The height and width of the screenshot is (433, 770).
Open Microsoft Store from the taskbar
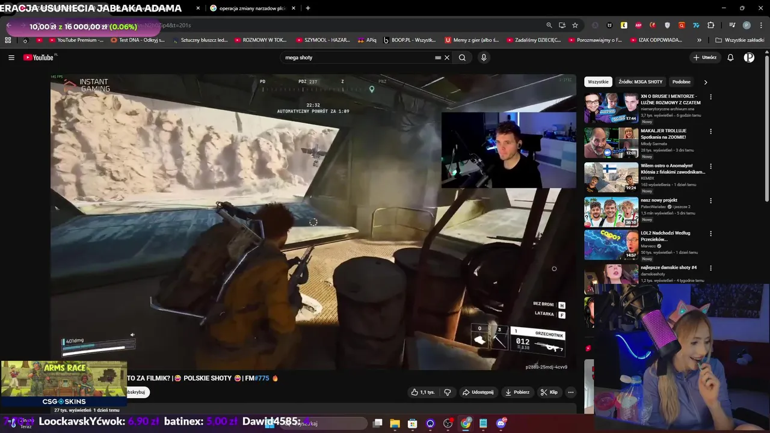click(412, 423)
